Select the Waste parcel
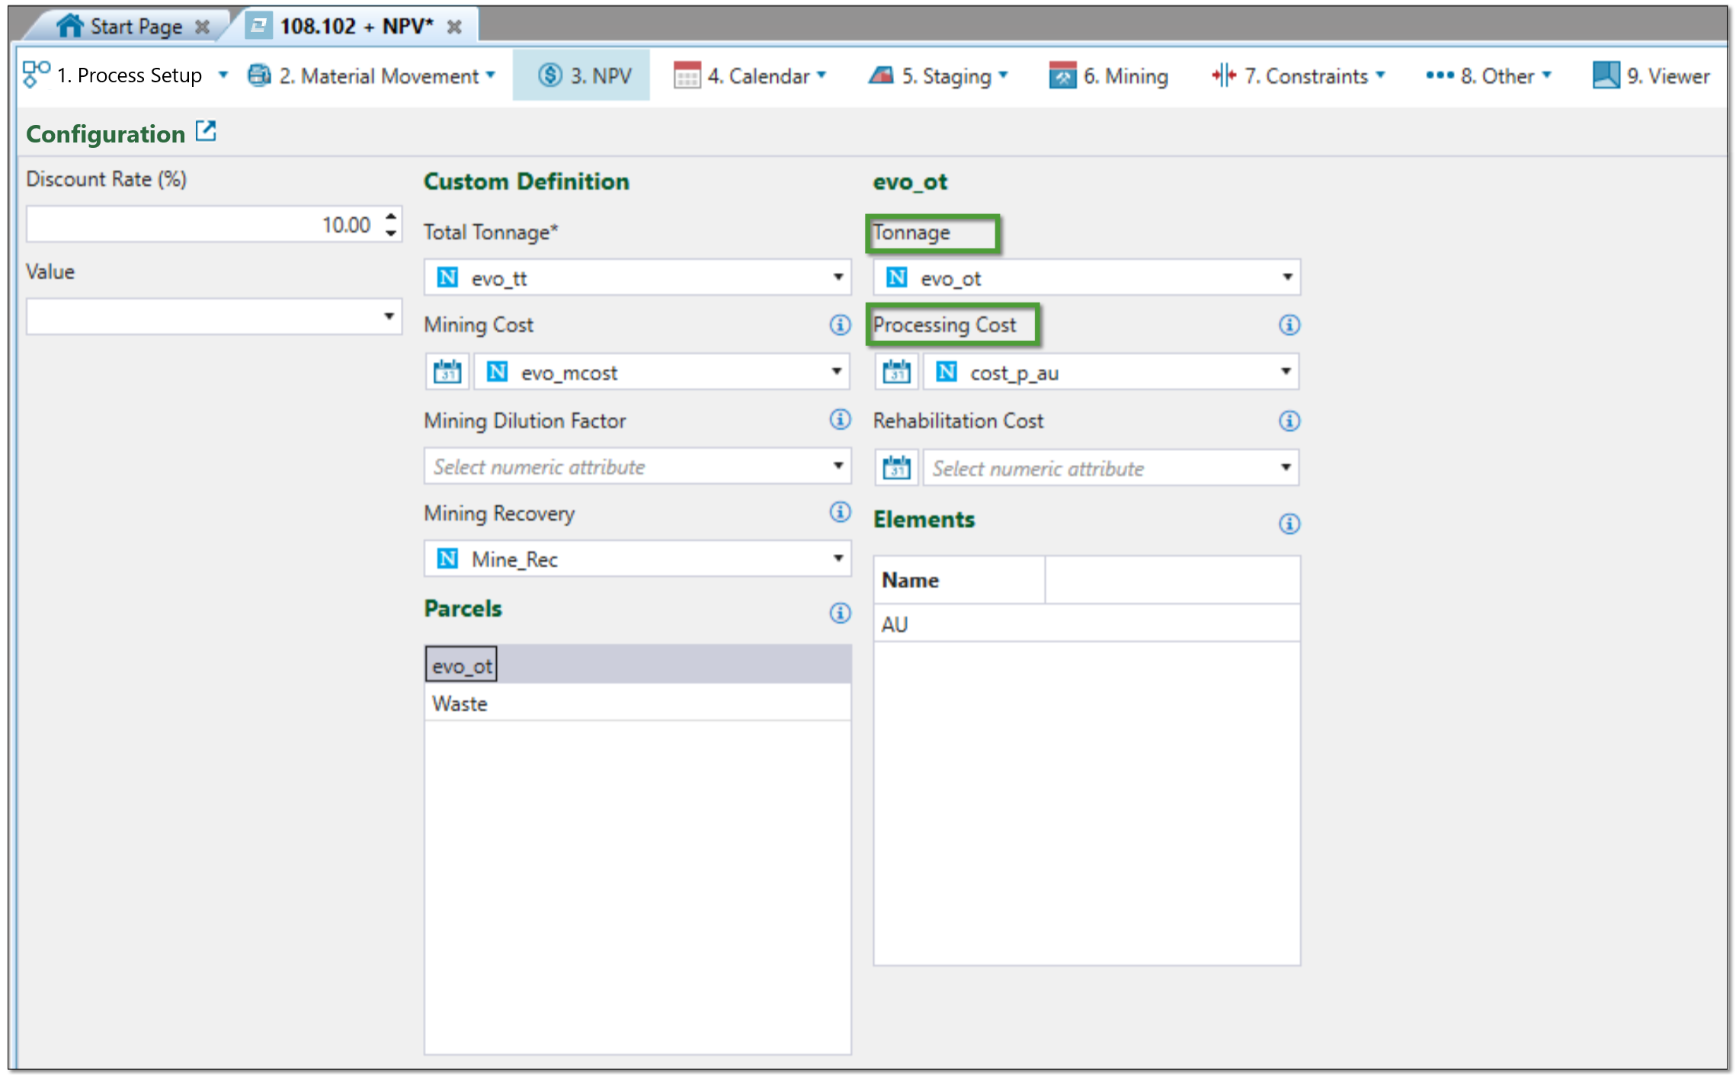 coord(460,703)
